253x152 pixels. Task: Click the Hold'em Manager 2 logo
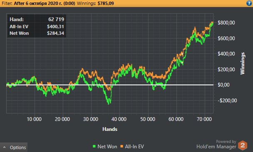(x=243, y=145)
